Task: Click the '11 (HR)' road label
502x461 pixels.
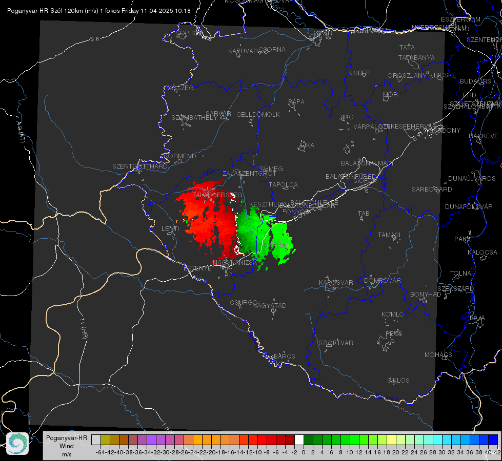Action: [x=83, y=328]
